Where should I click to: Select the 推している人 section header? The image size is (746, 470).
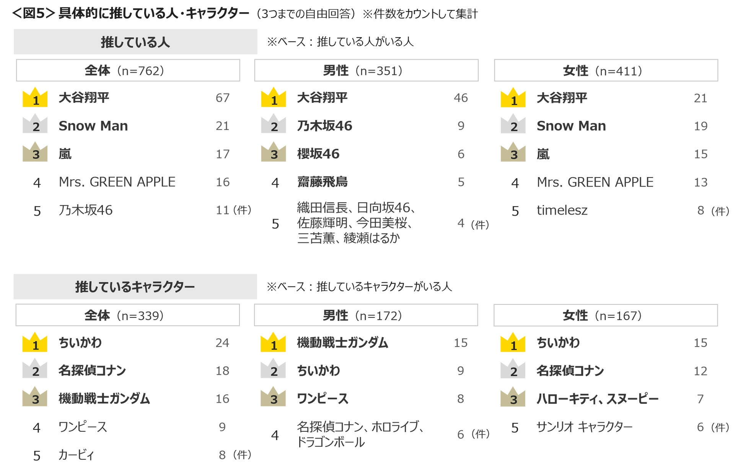pyautogui.click(x=135, y=42)
